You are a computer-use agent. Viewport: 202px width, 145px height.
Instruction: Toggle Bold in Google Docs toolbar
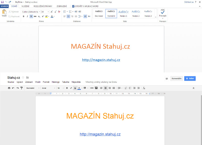tap(67, 88)
